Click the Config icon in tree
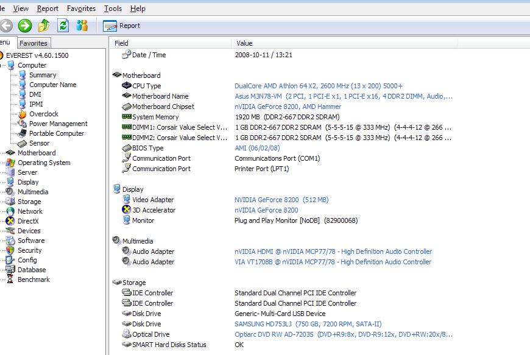 click(10, 260)
